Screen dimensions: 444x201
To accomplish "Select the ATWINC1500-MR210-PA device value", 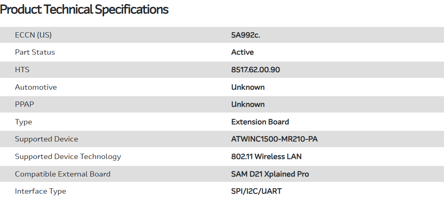I will [274, 139].
